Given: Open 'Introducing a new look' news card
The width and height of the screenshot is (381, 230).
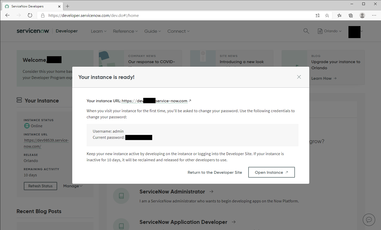Looking at the screenshot, I should pos(242,62).
